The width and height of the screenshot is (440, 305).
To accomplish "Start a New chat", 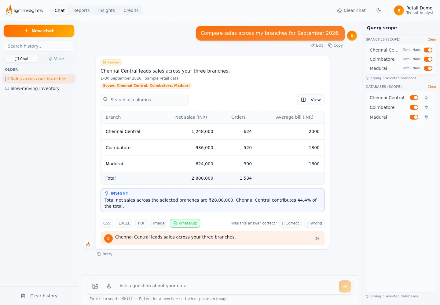I will point(39,31).
